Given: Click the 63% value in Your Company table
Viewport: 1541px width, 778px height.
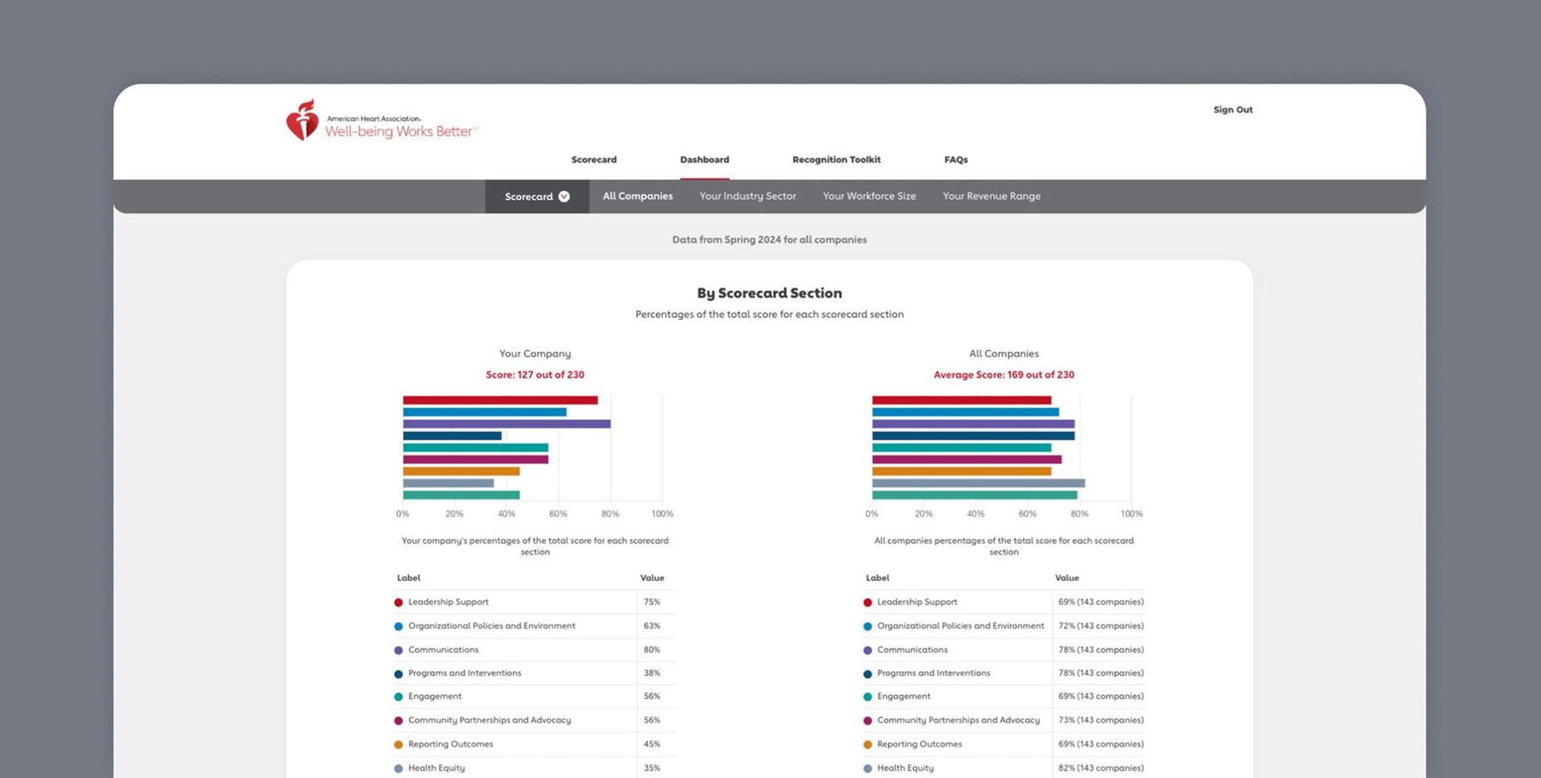Looking at the screenshot, I should point(652,626).
